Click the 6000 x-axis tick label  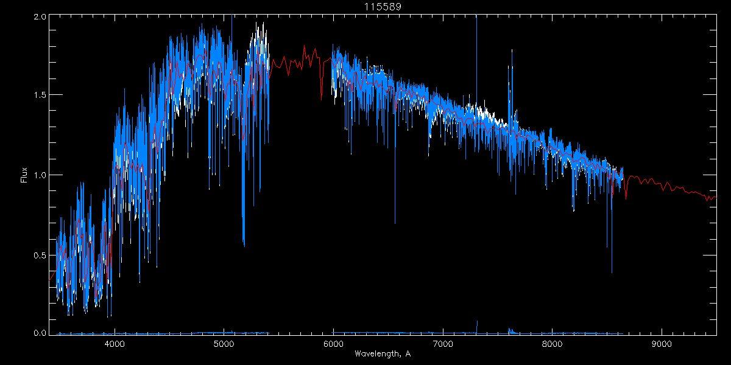point(333,344)
